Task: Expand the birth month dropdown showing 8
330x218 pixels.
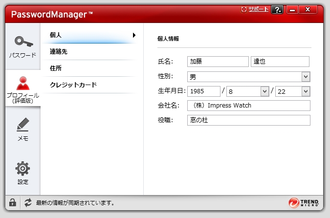Action: [x=264, y=91]
